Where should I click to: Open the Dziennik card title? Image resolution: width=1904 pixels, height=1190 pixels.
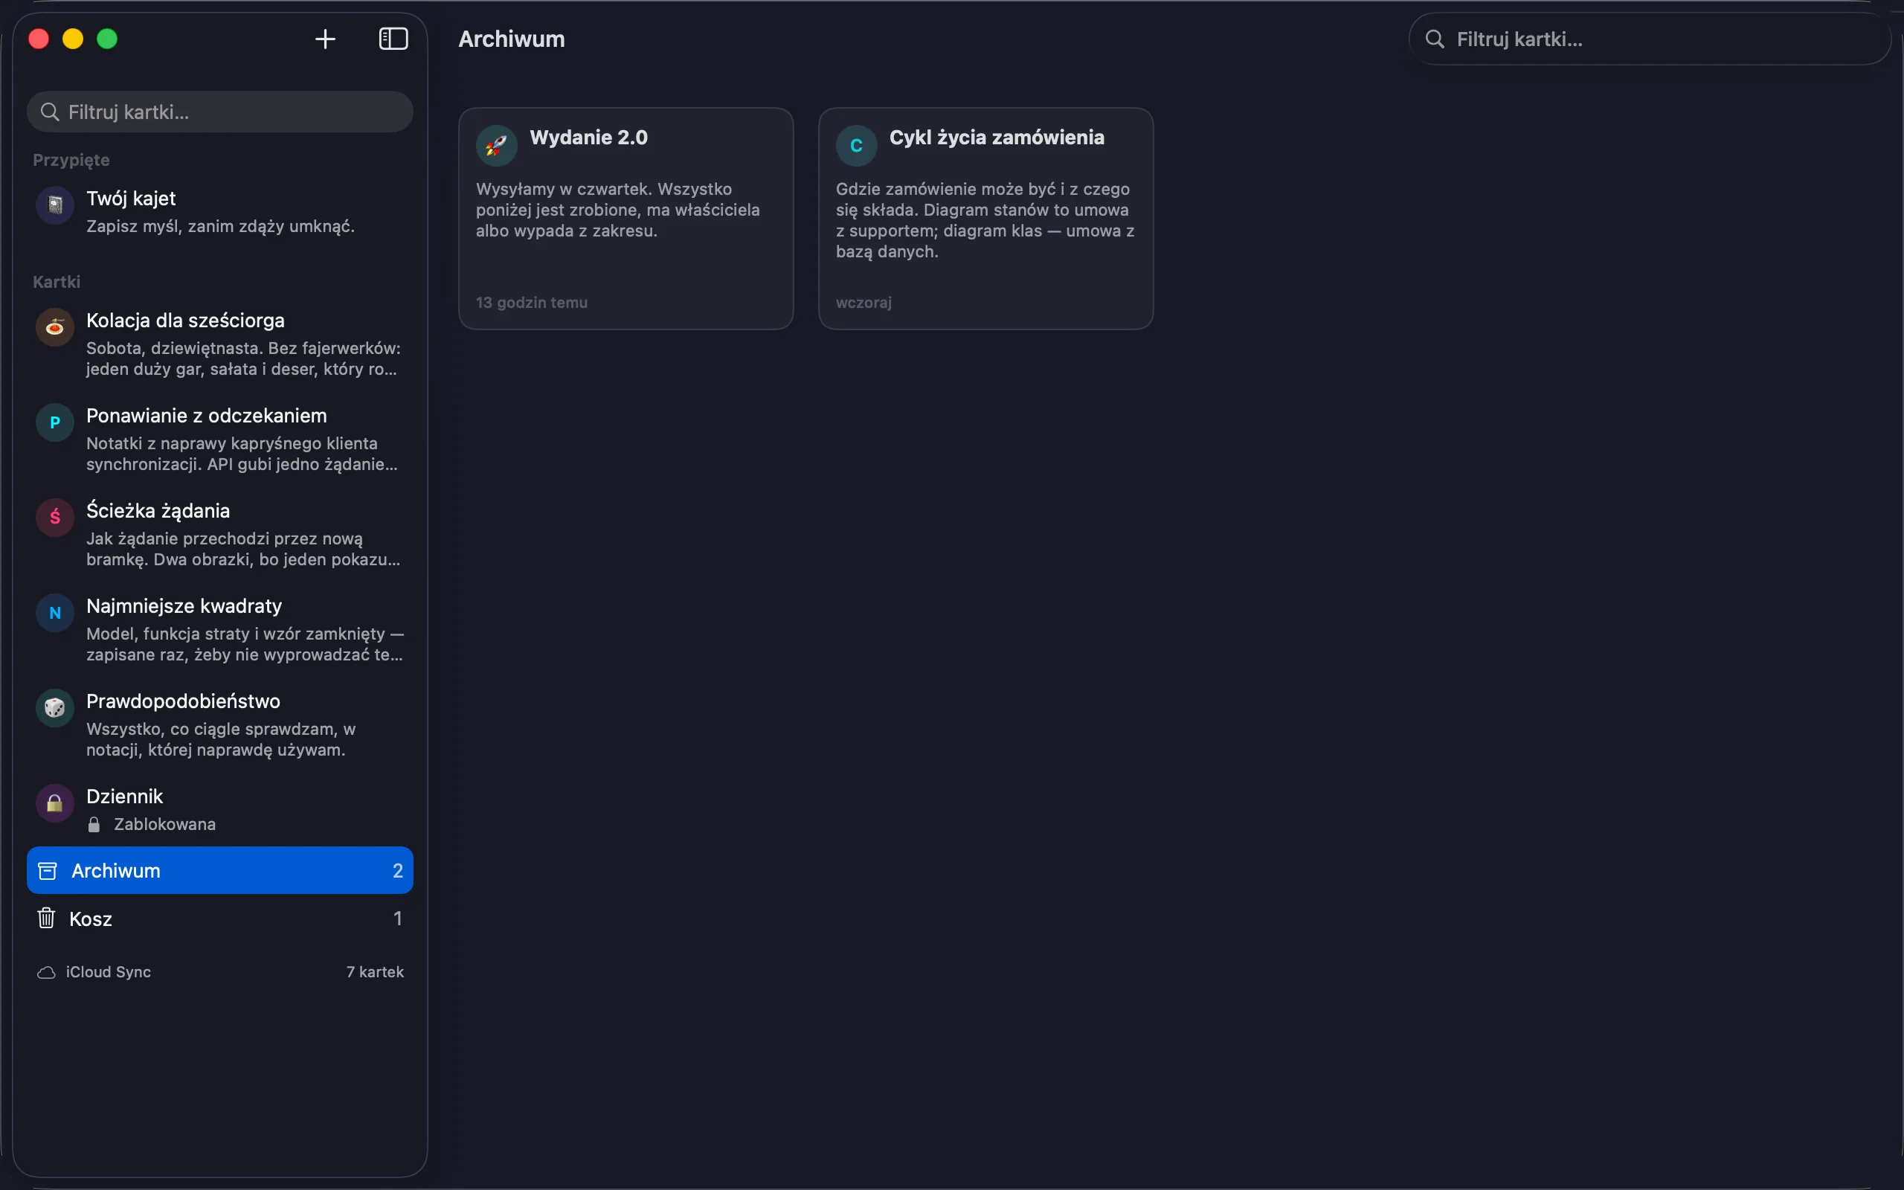(124, 797)
